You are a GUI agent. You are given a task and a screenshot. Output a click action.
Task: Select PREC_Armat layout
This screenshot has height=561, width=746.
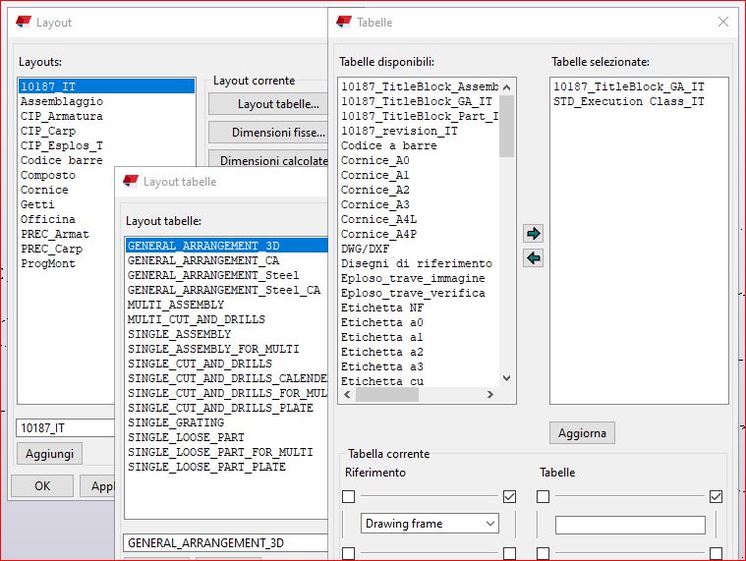coord(54,234)
